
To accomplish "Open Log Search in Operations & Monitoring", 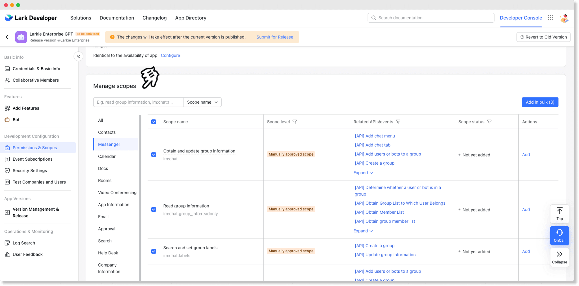I will click(x=24, y=243).
